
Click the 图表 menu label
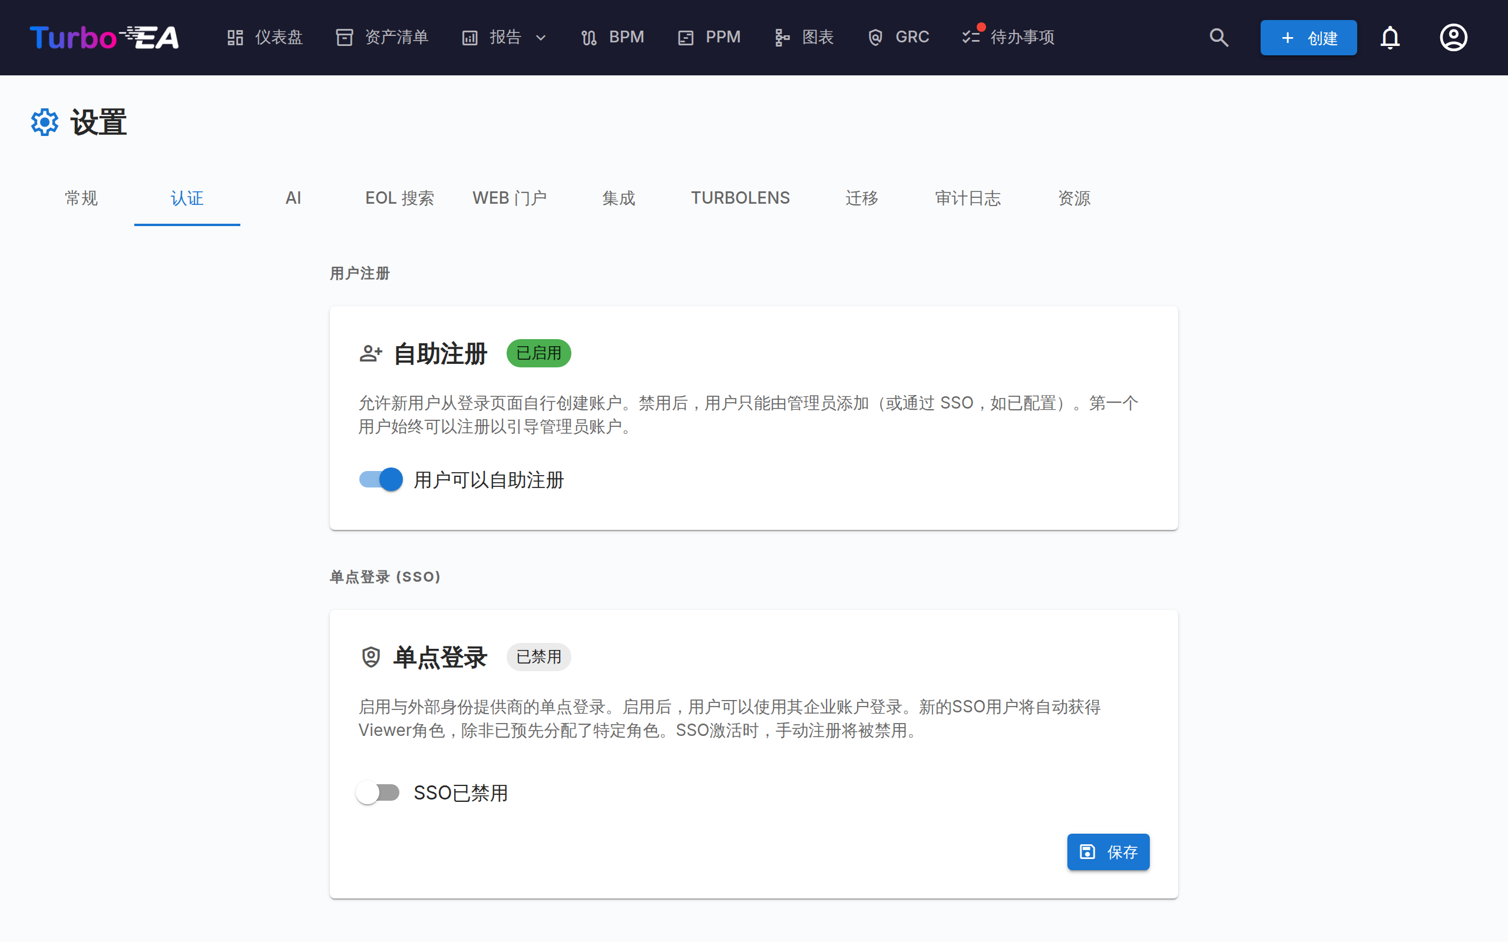(818, 37)
